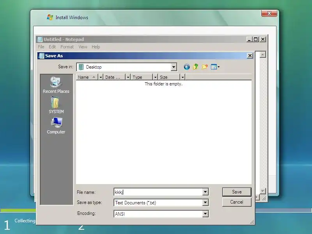This screenshot has height=234, width=312.
Task: Open the File name dropdown arrow
Action: [206, 192]
